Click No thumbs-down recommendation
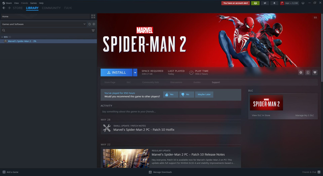Viewport: 323px width, 176px height. [186, 94]
